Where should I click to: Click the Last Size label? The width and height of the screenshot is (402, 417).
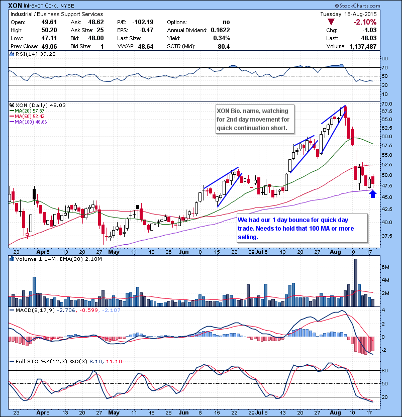coord(129,38)
